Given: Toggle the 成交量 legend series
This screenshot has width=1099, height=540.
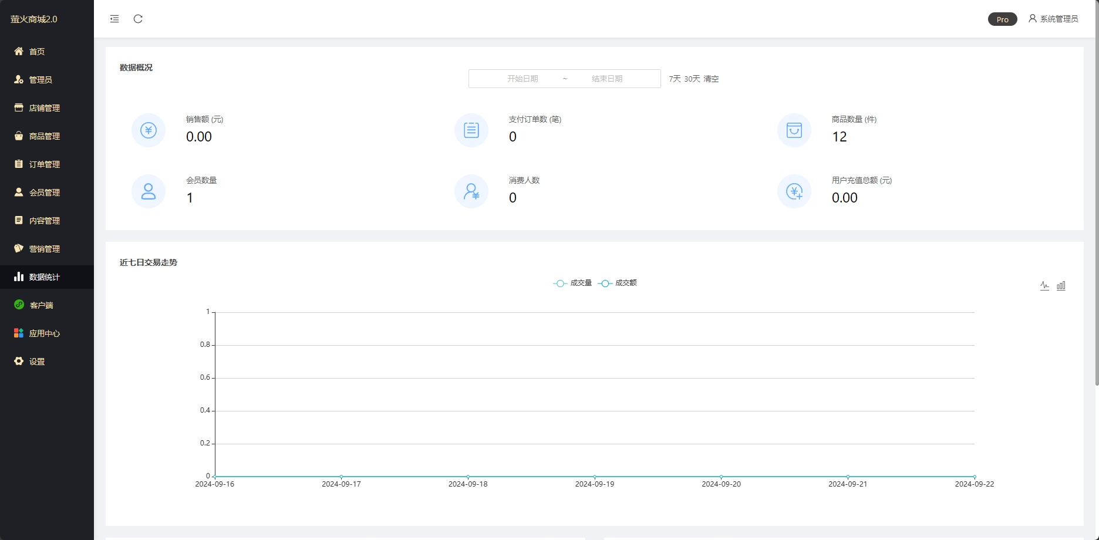Looking at the screenshot, I should 572,283.
